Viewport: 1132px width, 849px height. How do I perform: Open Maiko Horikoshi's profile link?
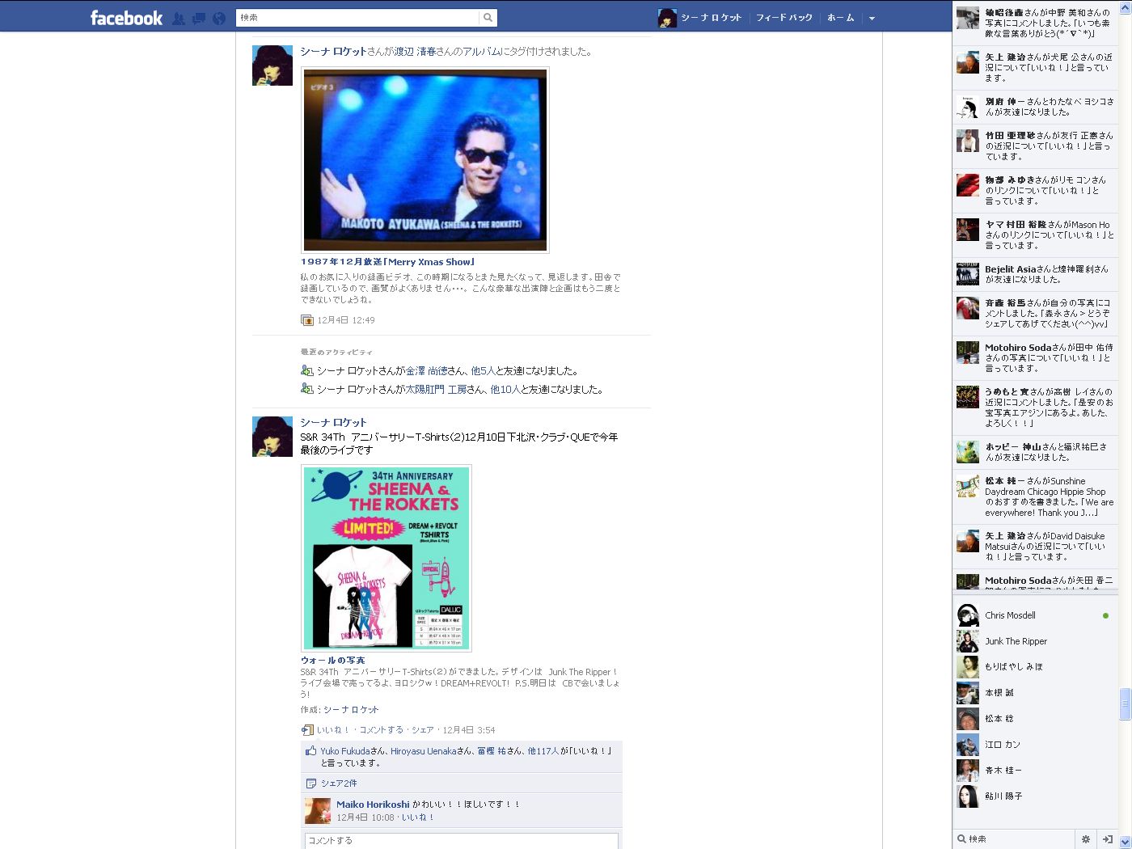[373, 805]
